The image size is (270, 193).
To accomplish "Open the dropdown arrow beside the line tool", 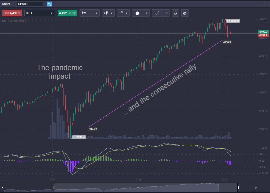I will pyautogui.click(x=167, y=13).
